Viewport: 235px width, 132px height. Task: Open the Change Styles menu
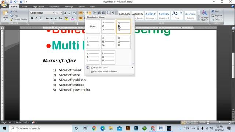coord(205,16)
